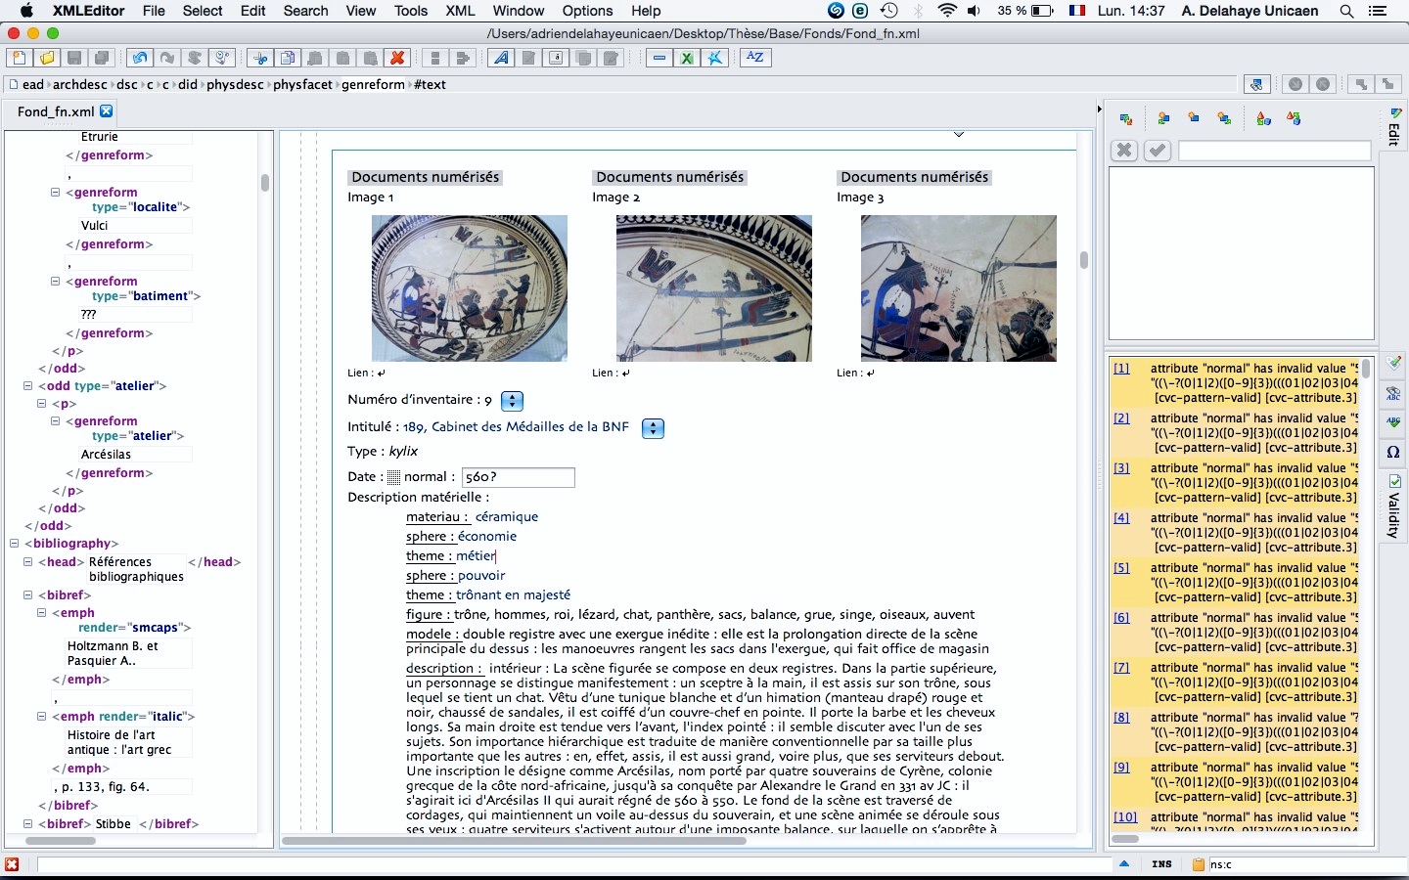Click the Image 1 kylix thumbnail
The height and width of the screenshot is (880, 1409).
(x=470, y=288)
